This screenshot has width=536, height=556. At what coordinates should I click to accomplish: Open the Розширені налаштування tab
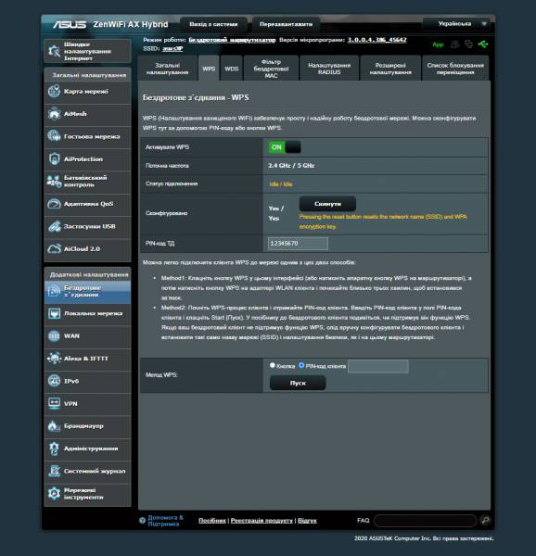pyautogui.click(x=390, y=68)
